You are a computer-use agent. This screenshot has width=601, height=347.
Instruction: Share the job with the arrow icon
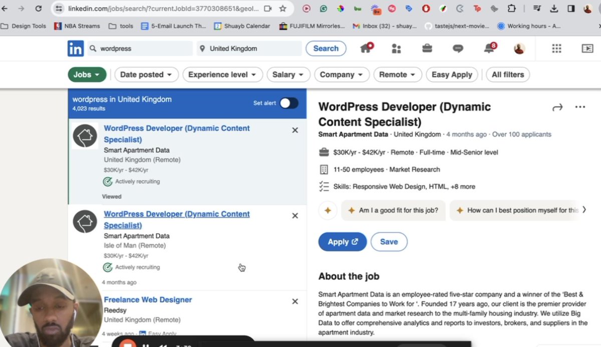click(x=557, y=107)
